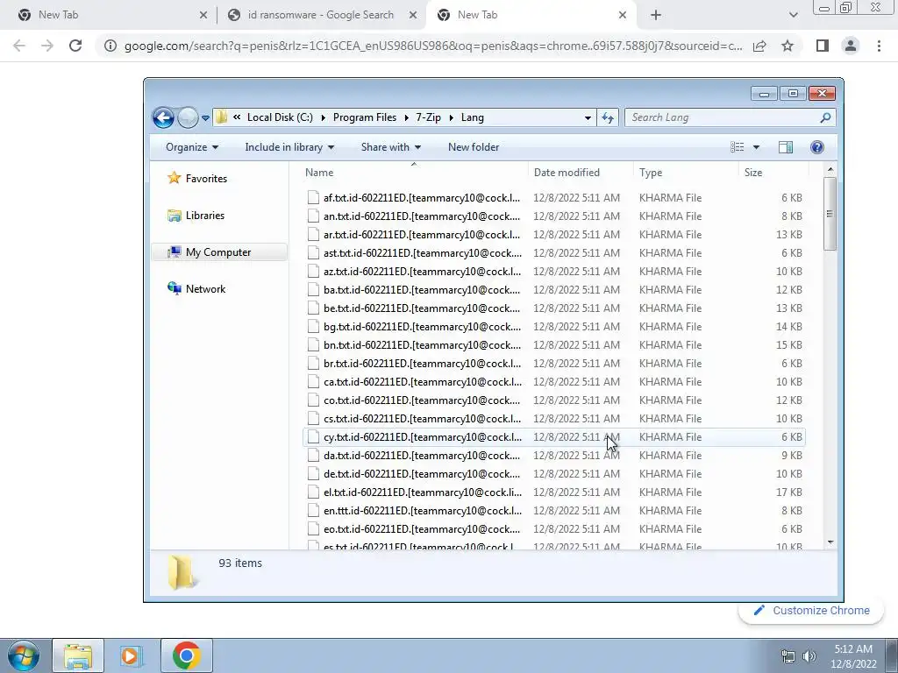Open the Organize menu
898x673 pixels.
click(x=192, y=147)
